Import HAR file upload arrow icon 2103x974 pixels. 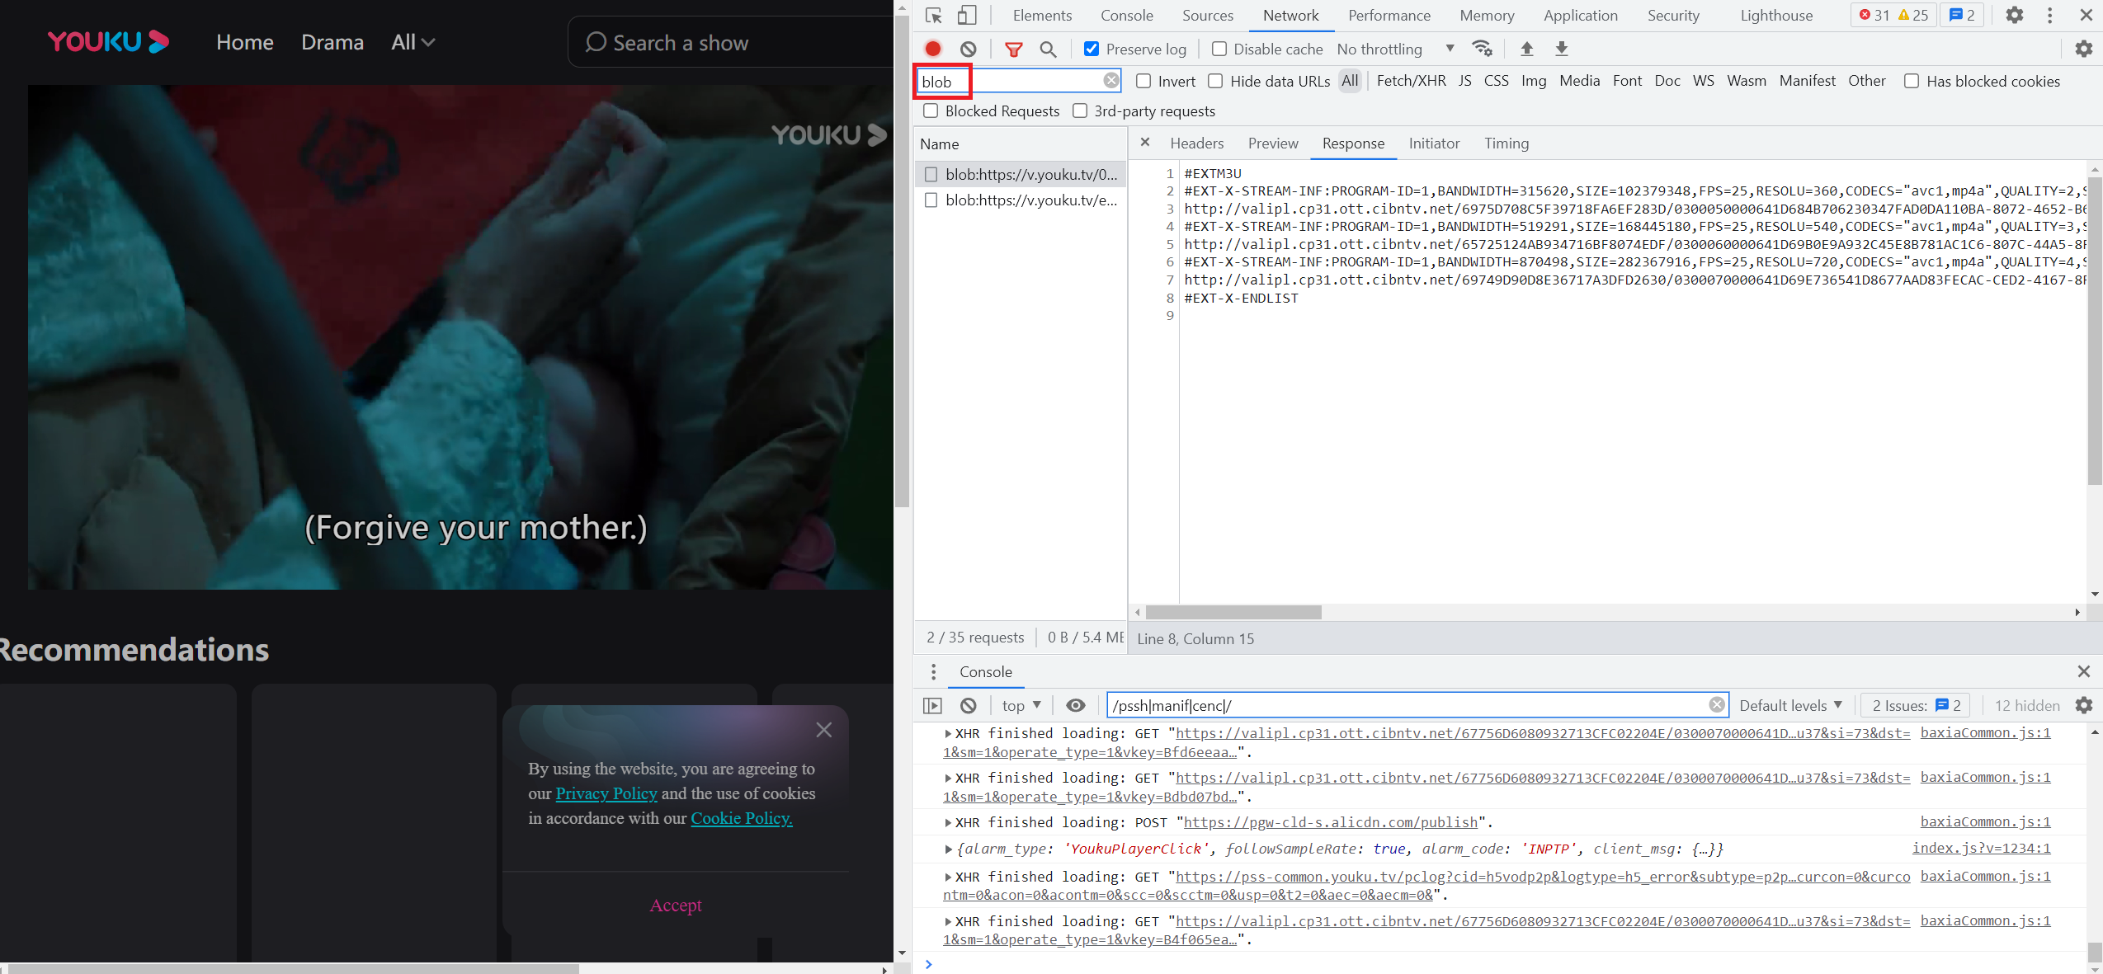(1526, 49)
